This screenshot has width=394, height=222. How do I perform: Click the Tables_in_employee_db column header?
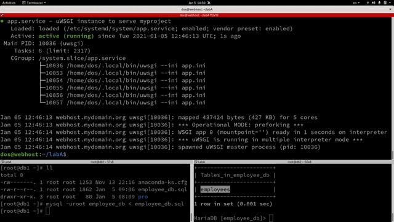235,175
